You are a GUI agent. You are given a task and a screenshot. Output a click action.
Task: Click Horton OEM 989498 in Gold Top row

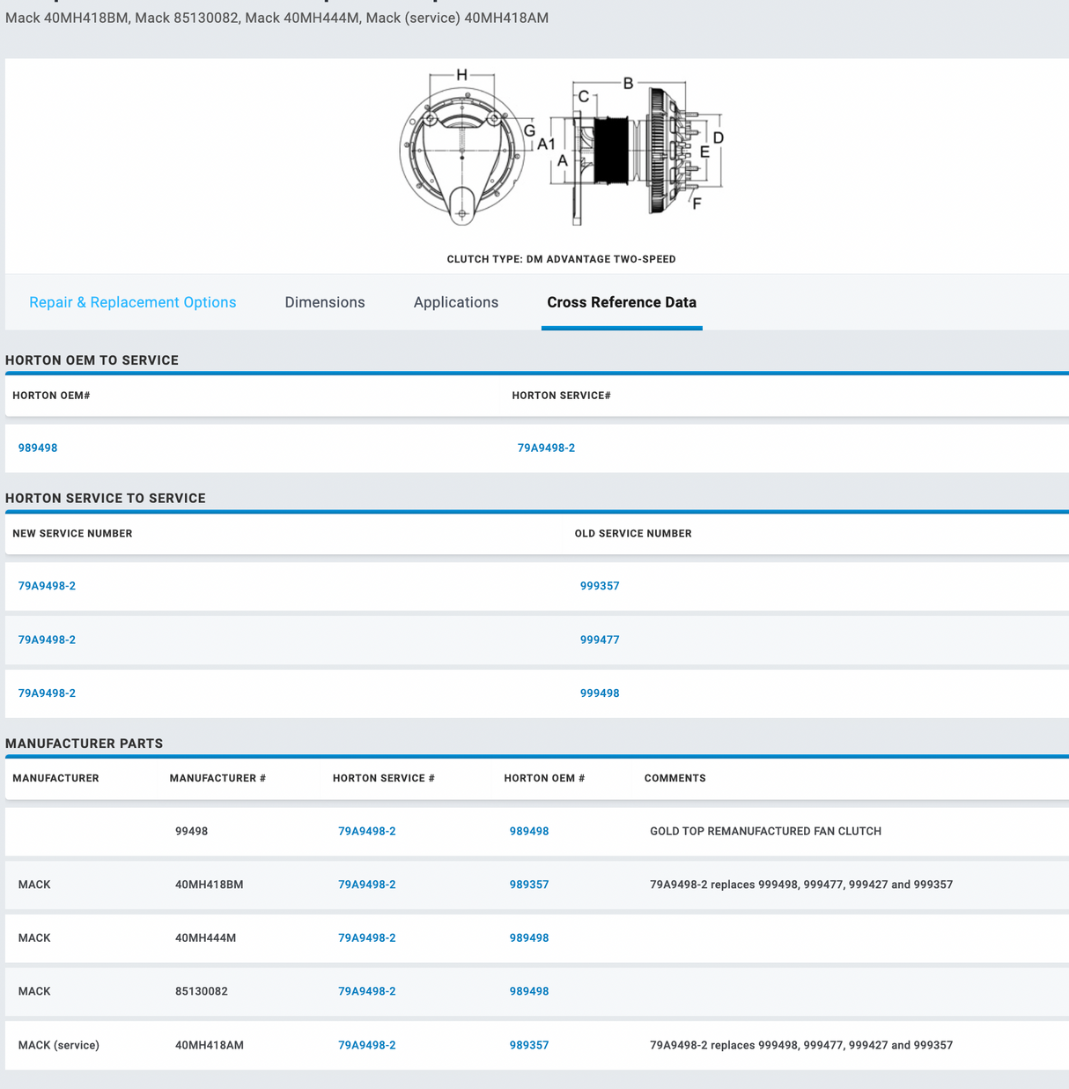click(528, 831)
